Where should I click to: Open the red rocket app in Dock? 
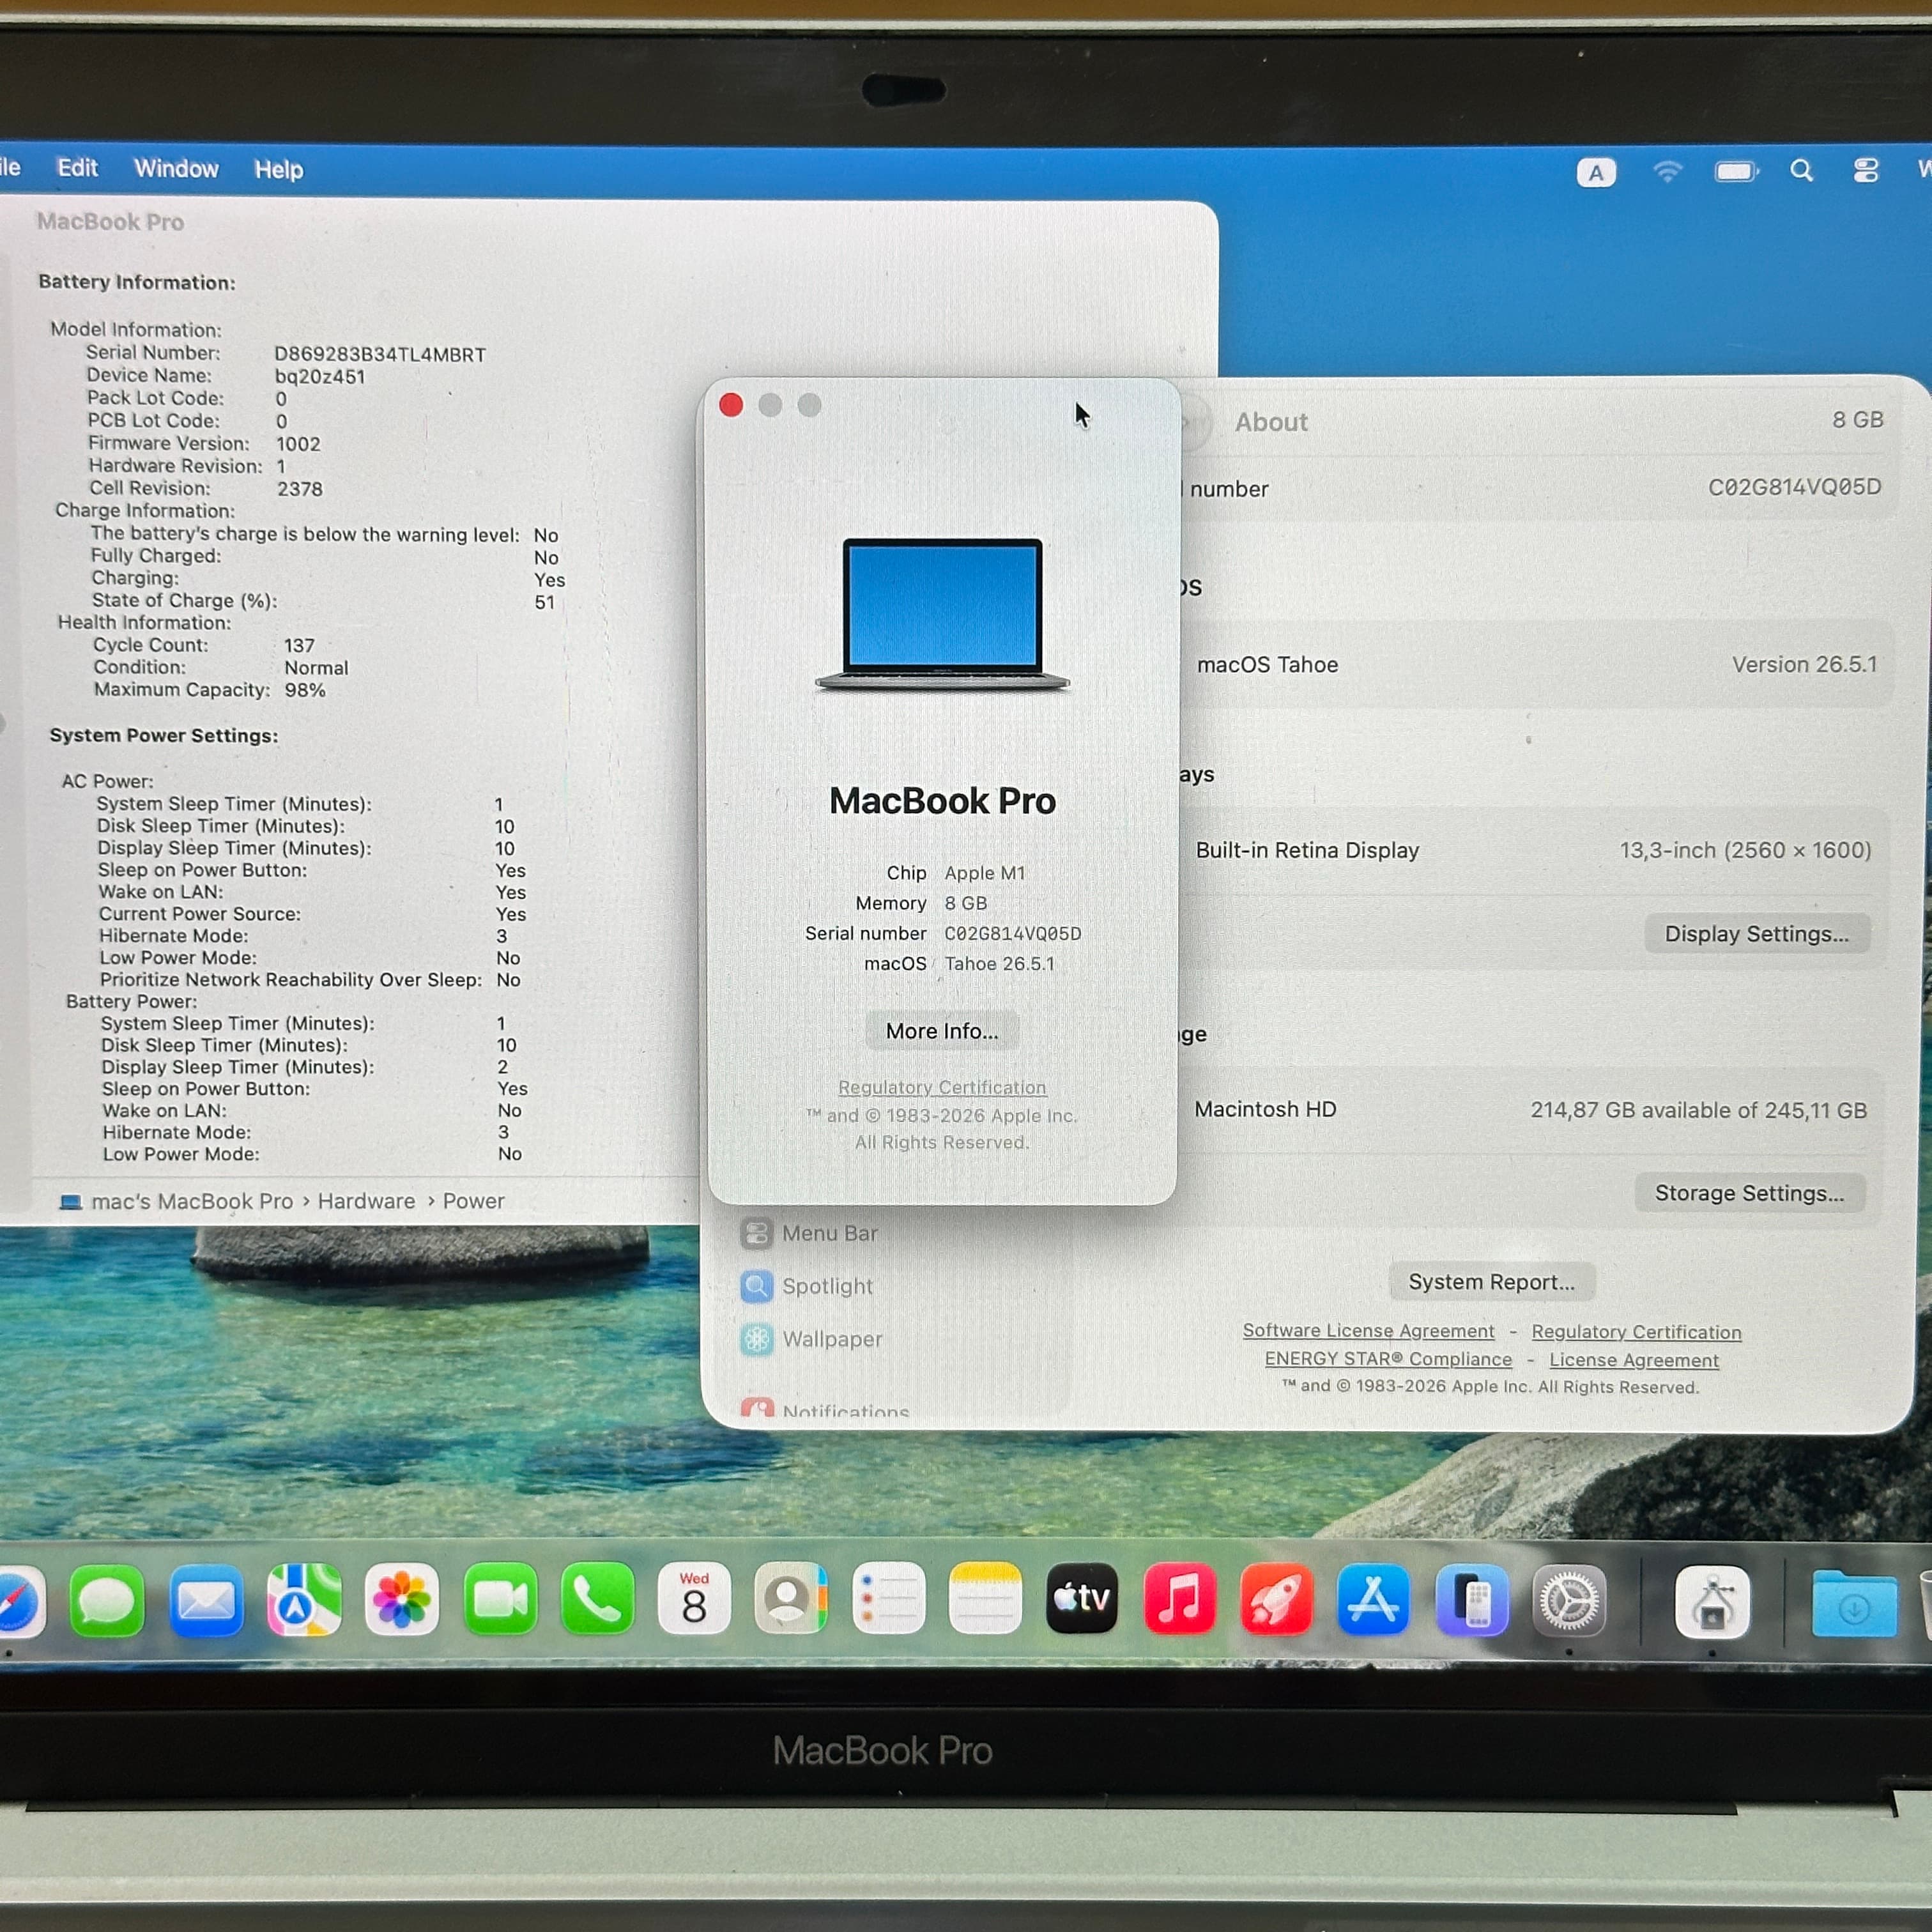[x=1276, y=1601]
